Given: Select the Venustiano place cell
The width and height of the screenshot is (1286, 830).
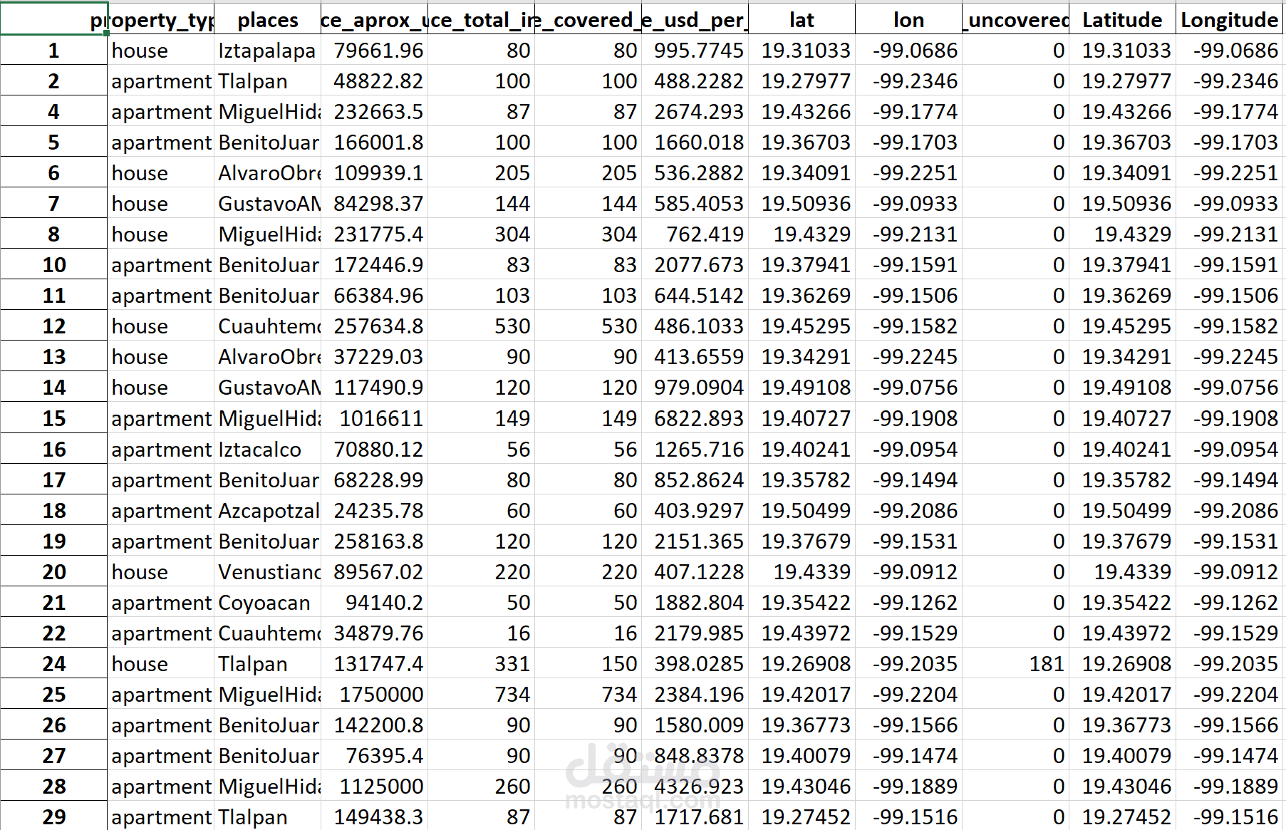Looking at the screenshot, I should 267,571.
